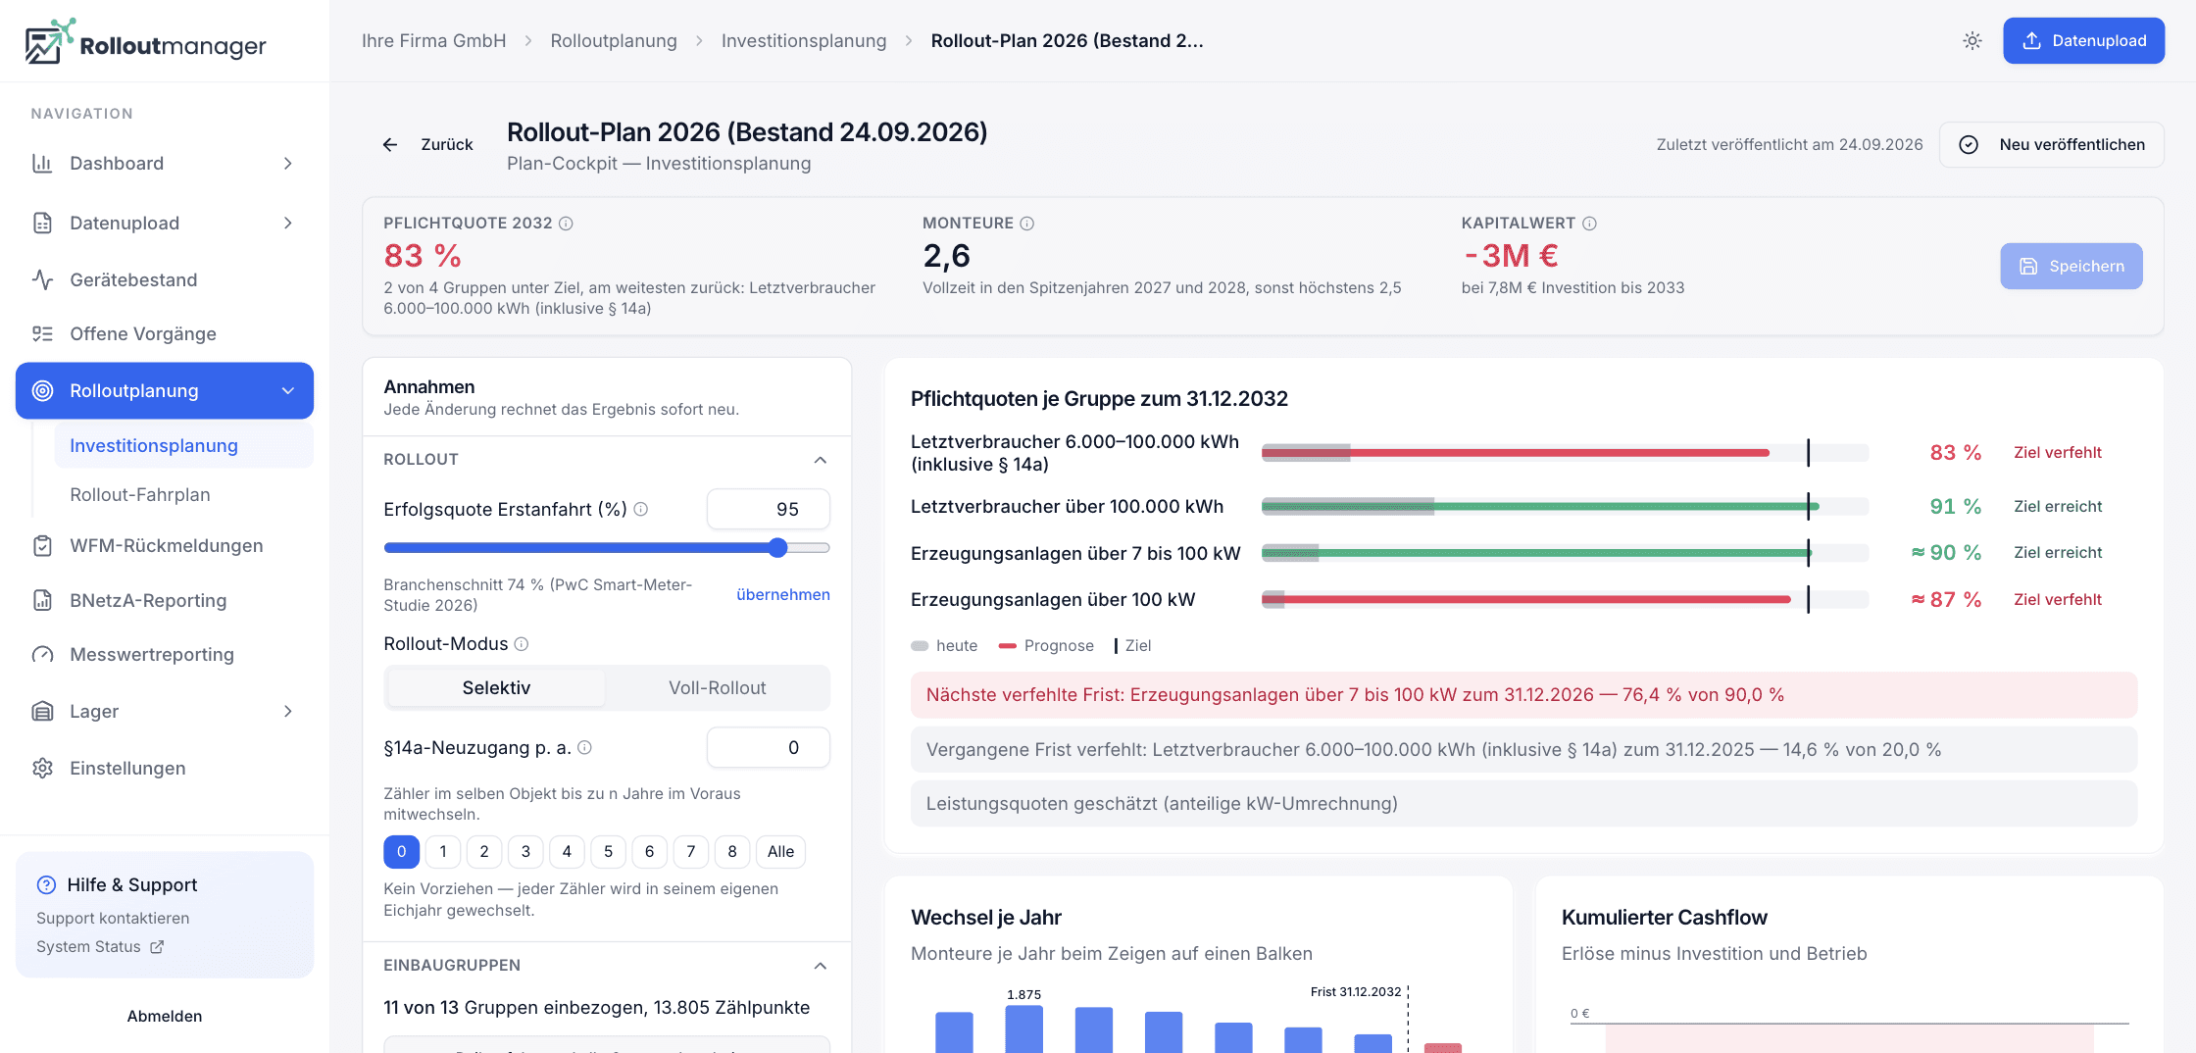Click bar labeled 1.875 in Wechsel je Jahr
Viewport: 2196px width, 1053px height.
(1023, 1029)
